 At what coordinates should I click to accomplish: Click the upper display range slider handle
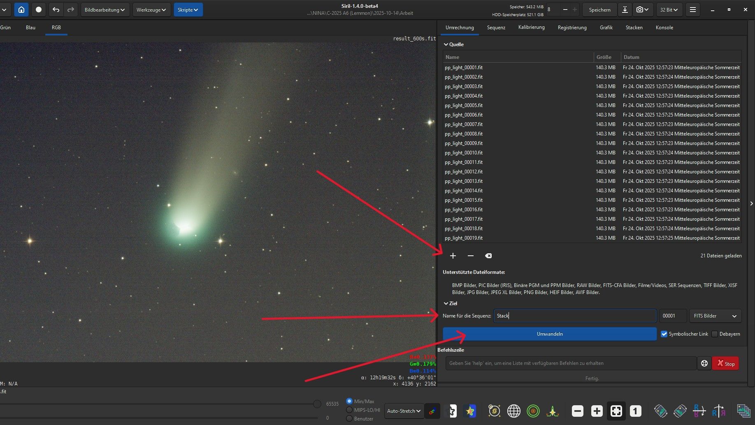pos(317,404)
